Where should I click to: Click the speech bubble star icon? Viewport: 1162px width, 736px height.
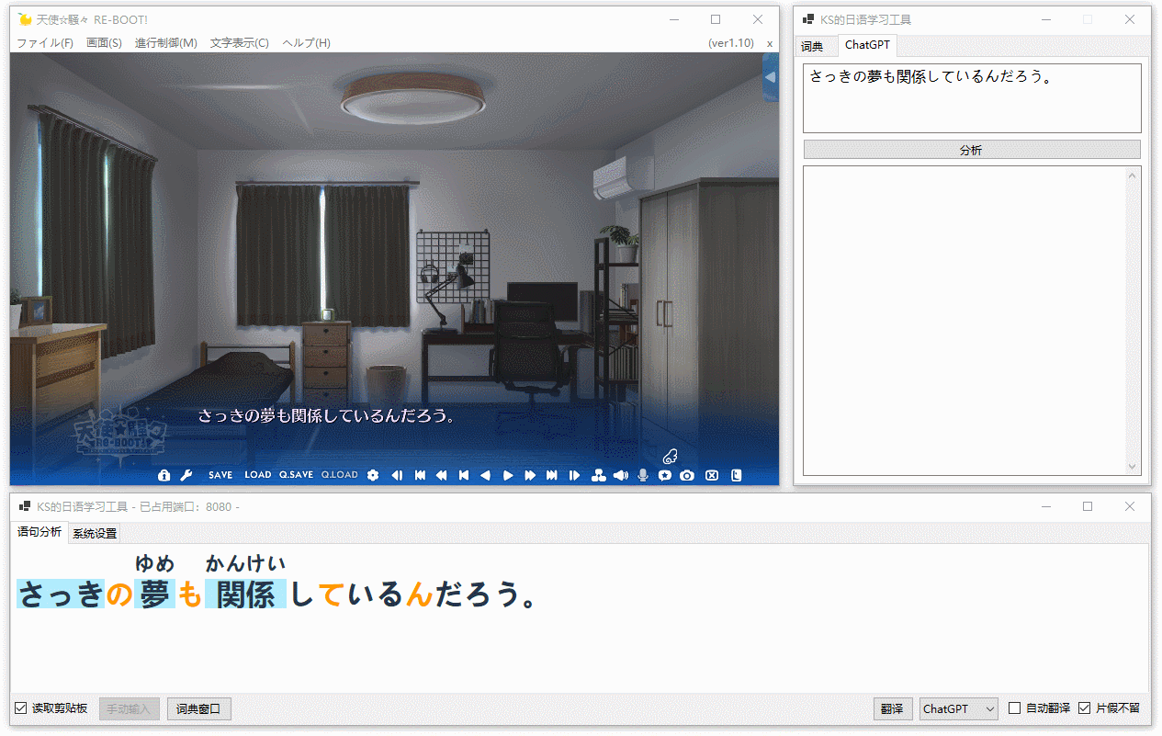click(x=665, y=475)
